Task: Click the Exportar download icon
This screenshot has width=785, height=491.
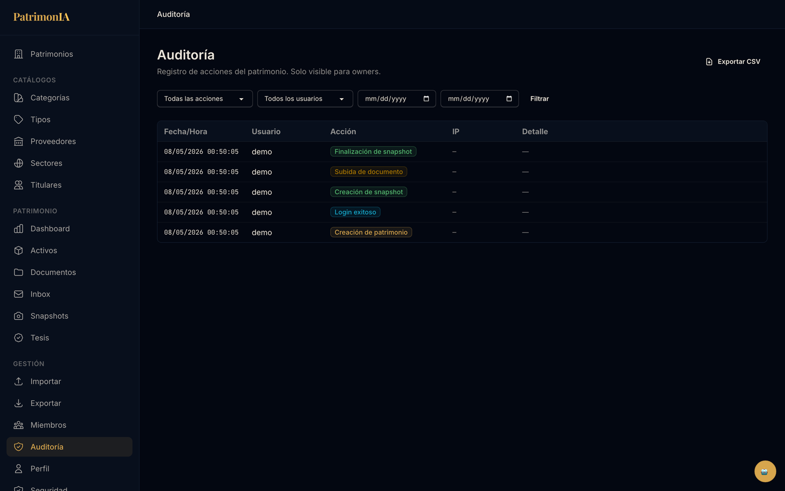Action: [19, 403]
